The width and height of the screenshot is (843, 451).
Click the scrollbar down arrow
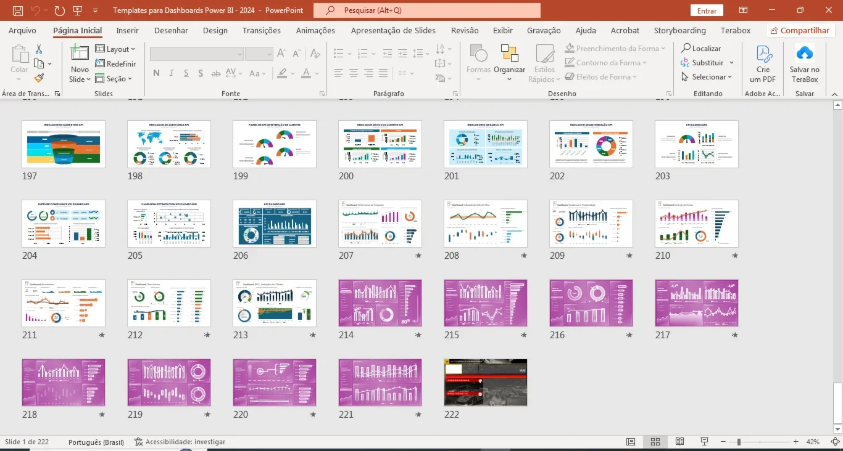(x=837, y=429)
